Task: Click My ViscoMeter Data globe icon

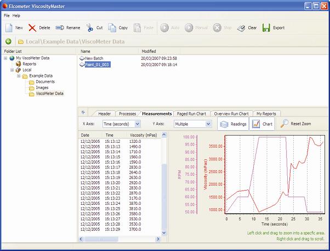Action: [12, 58]
